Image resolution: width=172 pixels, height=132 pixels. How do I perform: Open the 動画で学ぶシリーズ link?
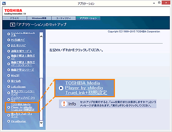tap(22, 70)
